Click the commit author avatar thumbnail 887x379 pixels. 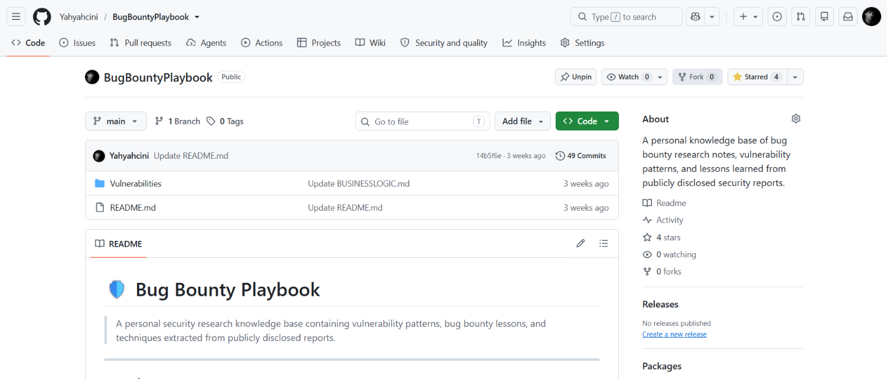tap(99, 156)
